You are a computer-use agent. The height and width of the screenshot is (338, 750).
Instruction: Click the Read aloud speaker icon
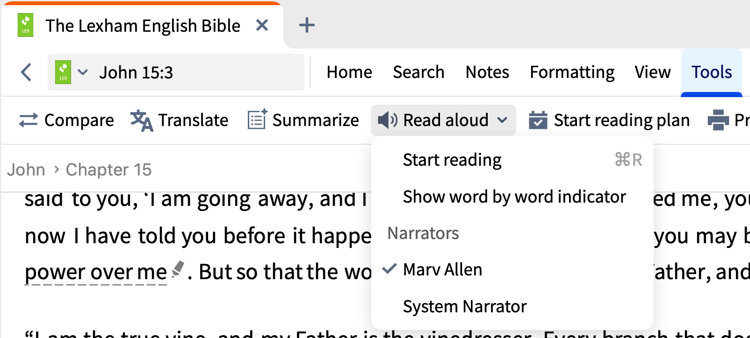click(x=388, y=120)
